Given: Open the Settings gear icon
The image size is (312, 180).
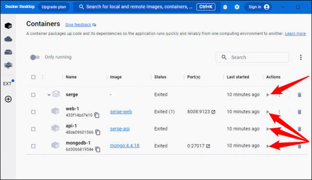Looking at the screenshot, I should [237, 7].
